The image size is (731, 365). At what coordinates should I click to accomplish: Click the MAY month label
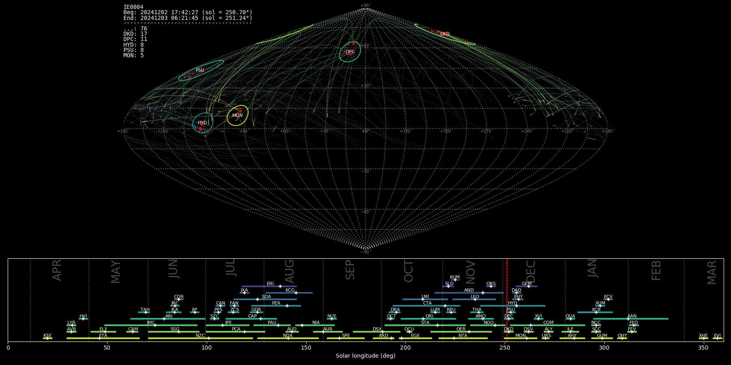click(116, 272)
